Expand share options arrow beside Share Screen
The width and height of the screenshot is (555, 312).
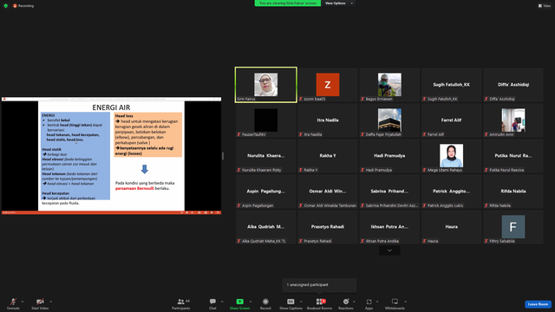(251, 302)
